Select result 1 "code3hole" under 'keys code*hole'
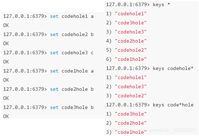The width and height of the screenshot is (199, 136). [131, 114]
